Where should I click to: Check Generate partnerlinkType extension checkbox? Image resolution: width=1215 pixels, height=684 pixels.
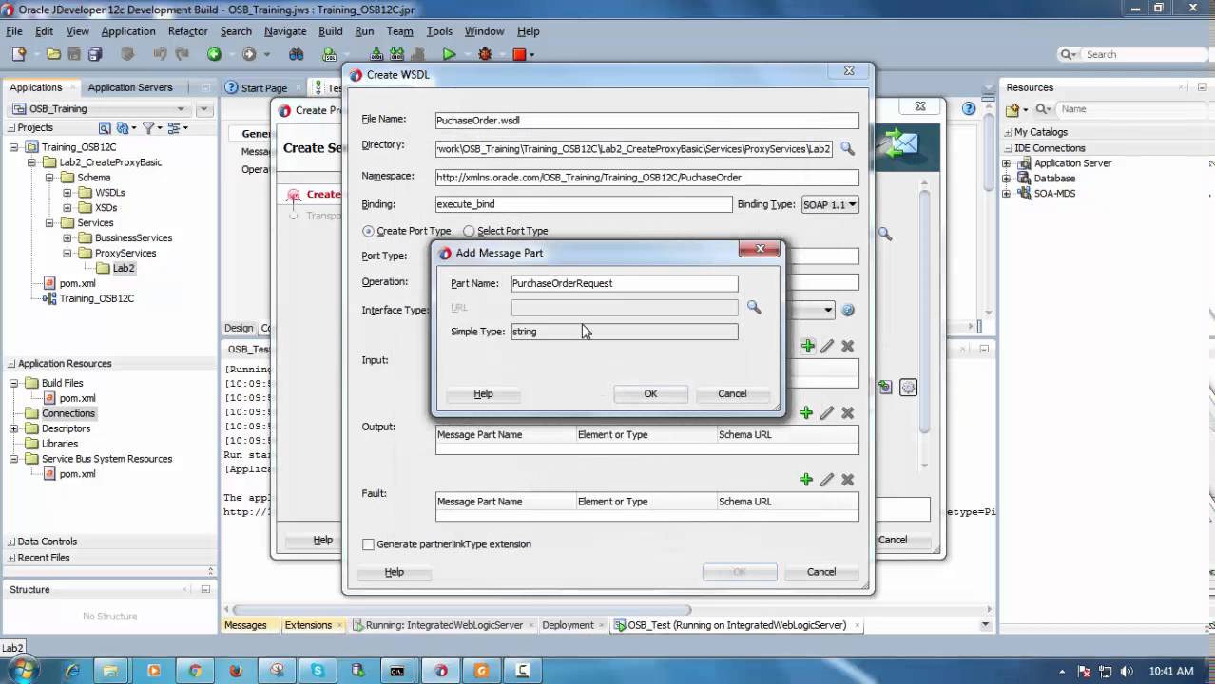(x=368, y=544)
